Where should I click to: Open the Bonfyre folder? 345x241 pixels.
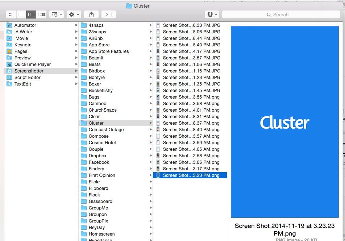click(116, 78)
